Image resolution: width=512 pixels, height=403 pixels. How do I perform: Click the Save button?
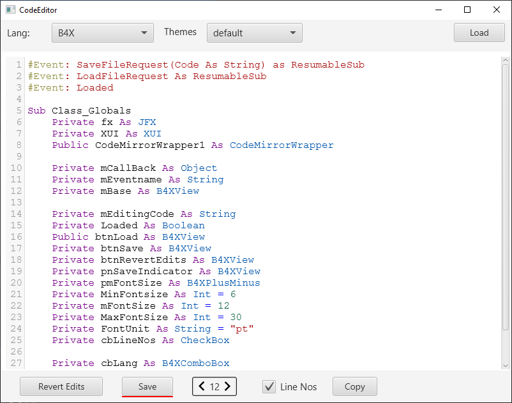tap(147, 386)
